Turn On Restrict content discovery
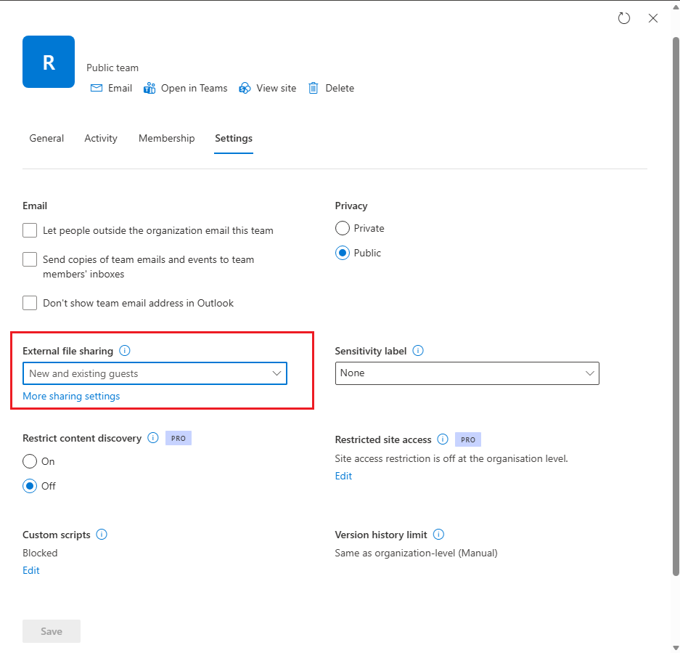Screen dimensions: 680x653 (x=30, y=461)
